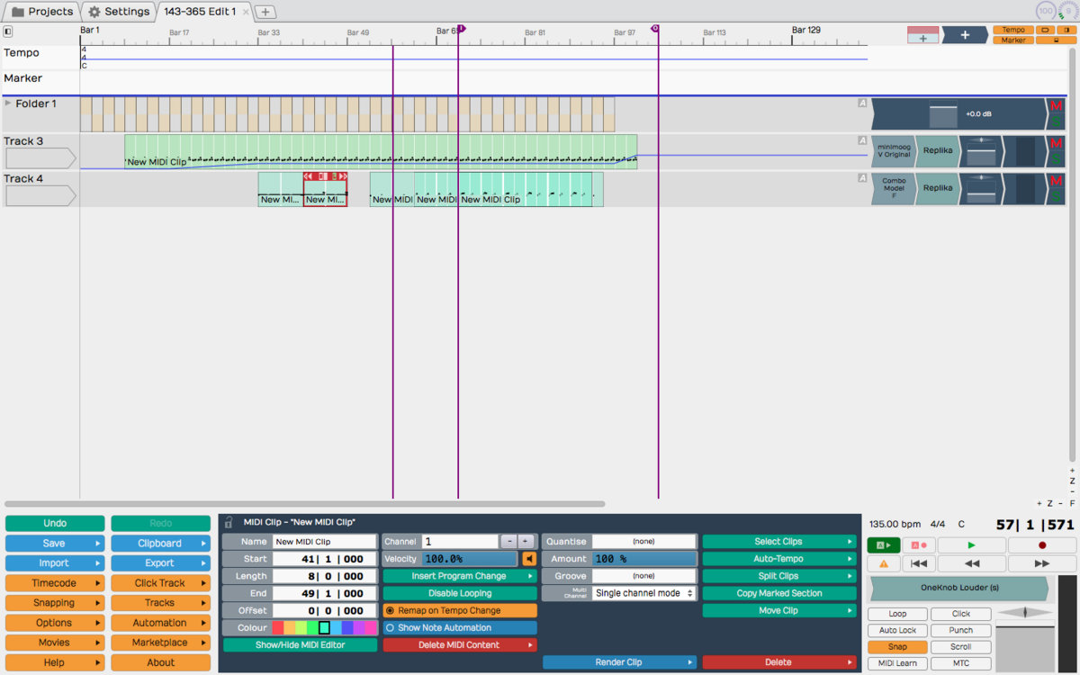Viewport: 1080px width, 675px height.
Task: Click the Undo button
Action: (55, 524)
